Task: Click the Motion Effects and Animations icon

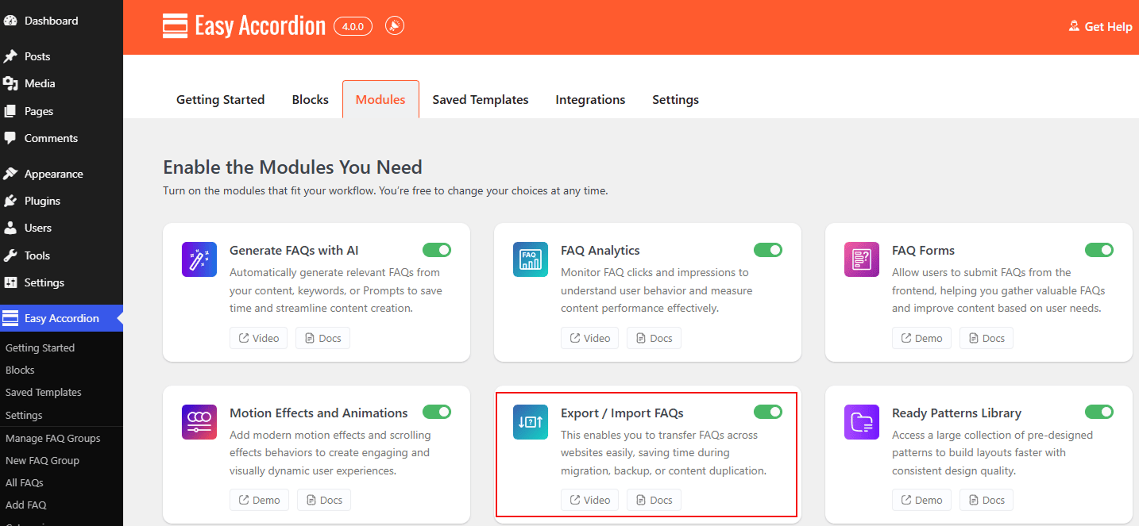Action: point(199,422)
